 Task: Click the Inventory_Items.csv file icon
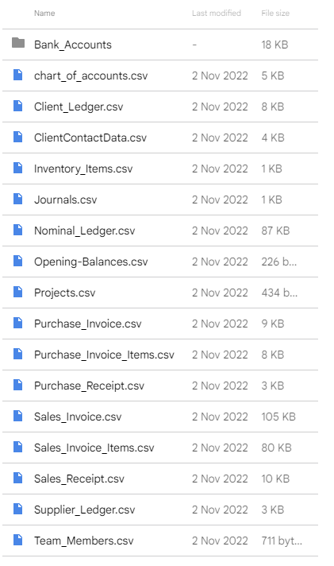17,169
